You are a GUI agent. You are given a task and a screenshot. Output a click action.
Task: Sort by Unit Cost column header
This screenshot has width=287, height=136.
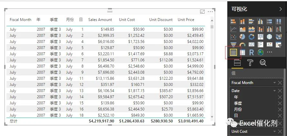[127, 20]
